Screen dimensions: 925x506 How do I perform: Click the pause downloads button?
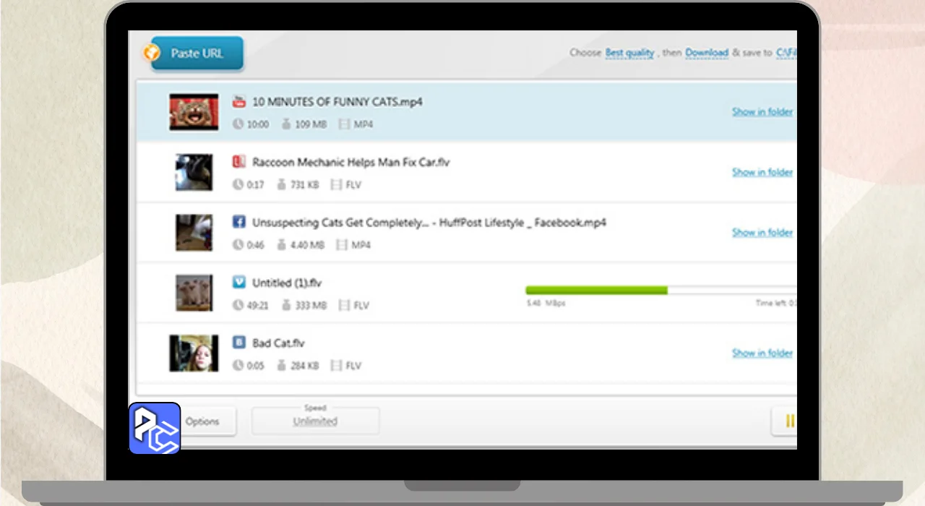(x=785, y=421)
